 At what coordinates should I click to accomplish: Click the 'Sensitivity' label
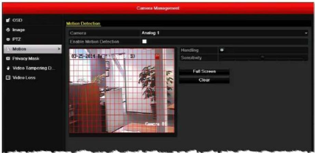(x=191, y=58)
